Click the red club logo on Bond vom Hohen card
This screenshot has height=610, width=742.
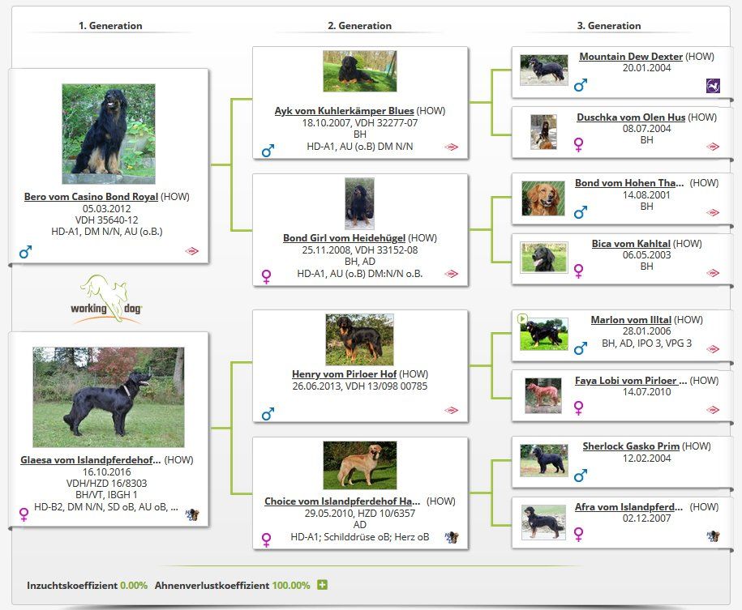pyautogui.click(x=713, y=212)
